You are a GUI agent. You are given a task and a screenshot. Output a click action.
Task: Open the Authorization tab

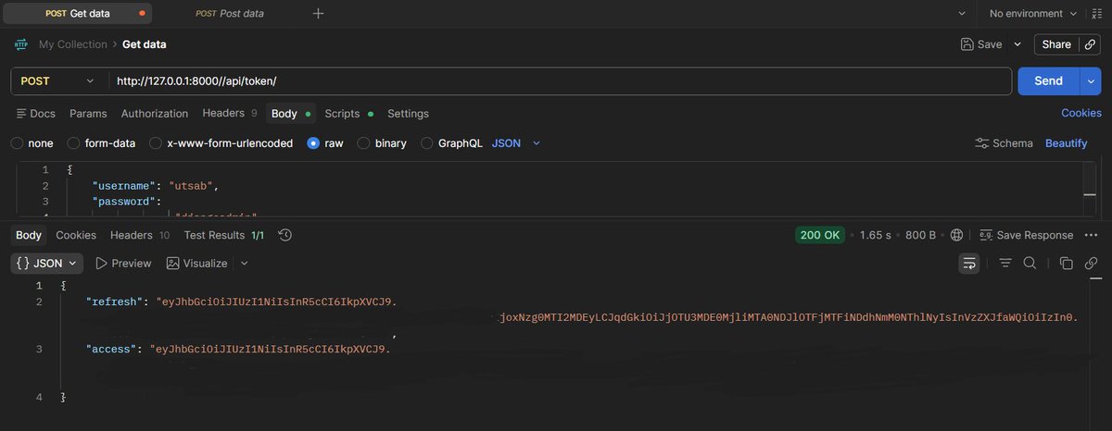coord(155,114)
